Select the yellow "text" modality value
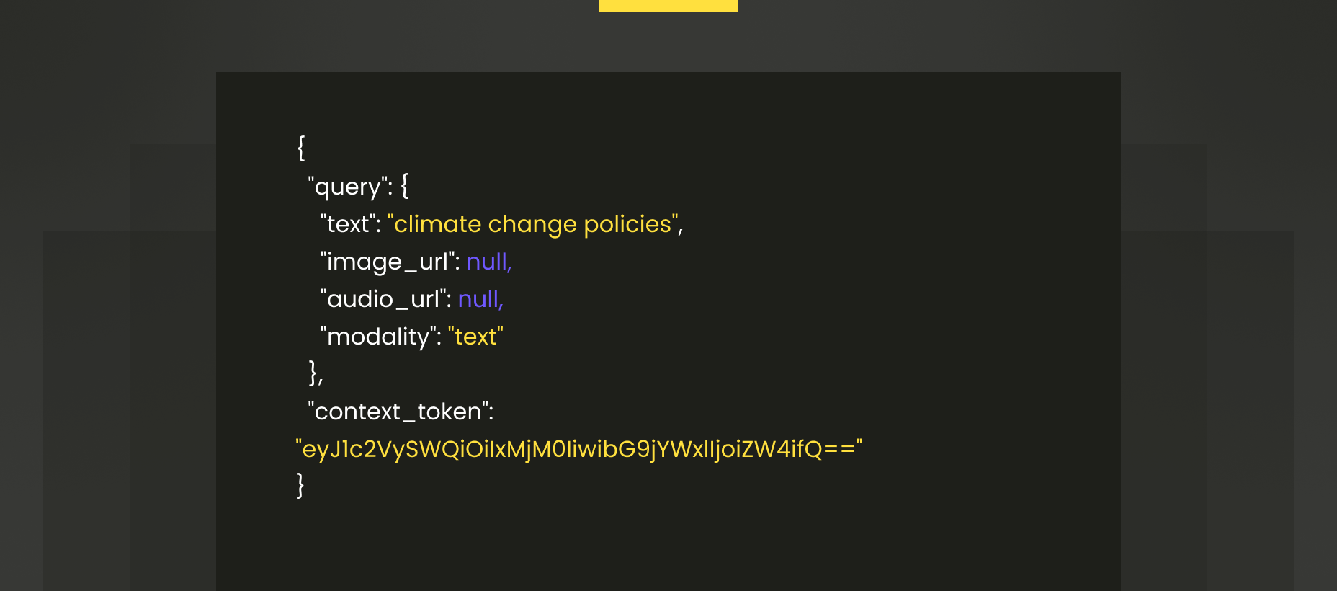 point(475,337)
